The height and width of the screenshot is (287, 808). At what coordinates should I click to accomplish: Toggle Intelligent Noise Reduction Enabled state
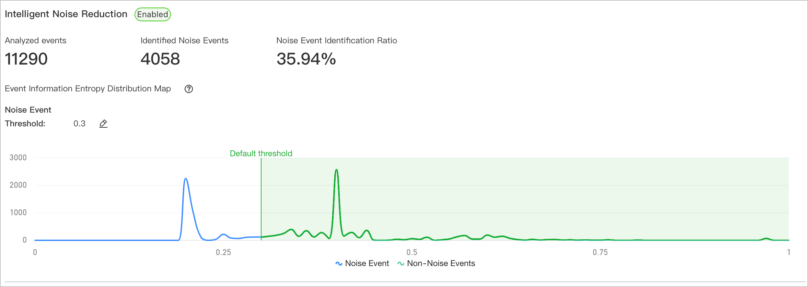click(152, 14)
